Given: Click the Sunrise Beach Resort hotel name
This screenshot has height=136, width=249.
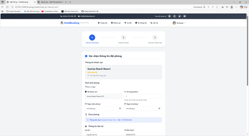Looking at the screenshot, I should pyautogui.click(x=99, y=69).
